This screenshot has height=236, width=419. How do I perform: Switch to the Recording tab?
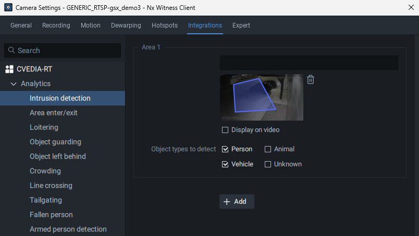pos(56,25)
